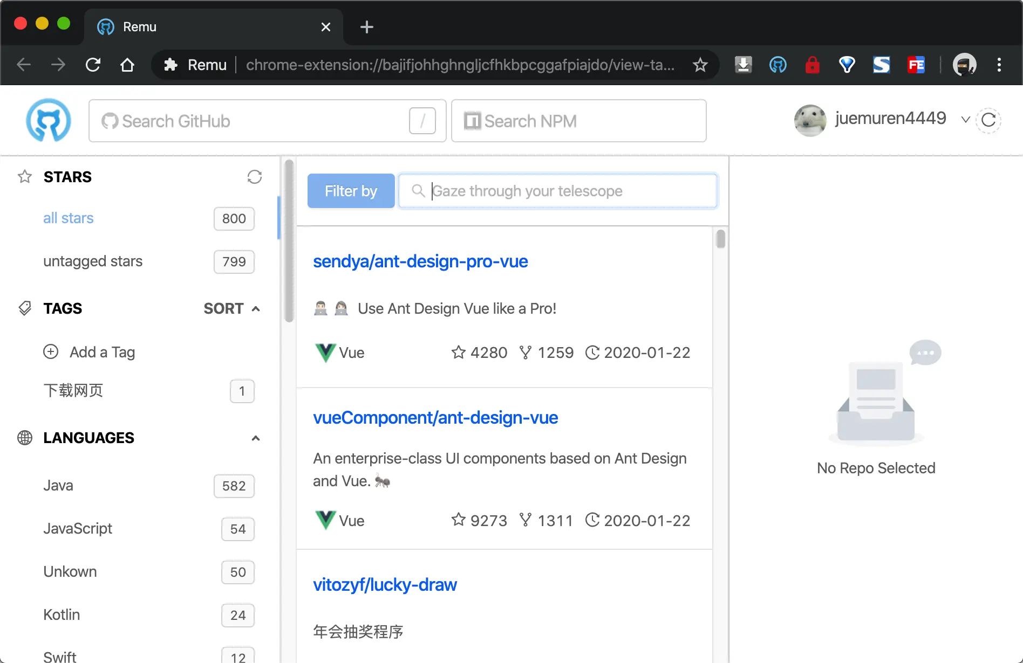Toggle the tags SORT order
The image size is (1023, 663).
point(232,308)
